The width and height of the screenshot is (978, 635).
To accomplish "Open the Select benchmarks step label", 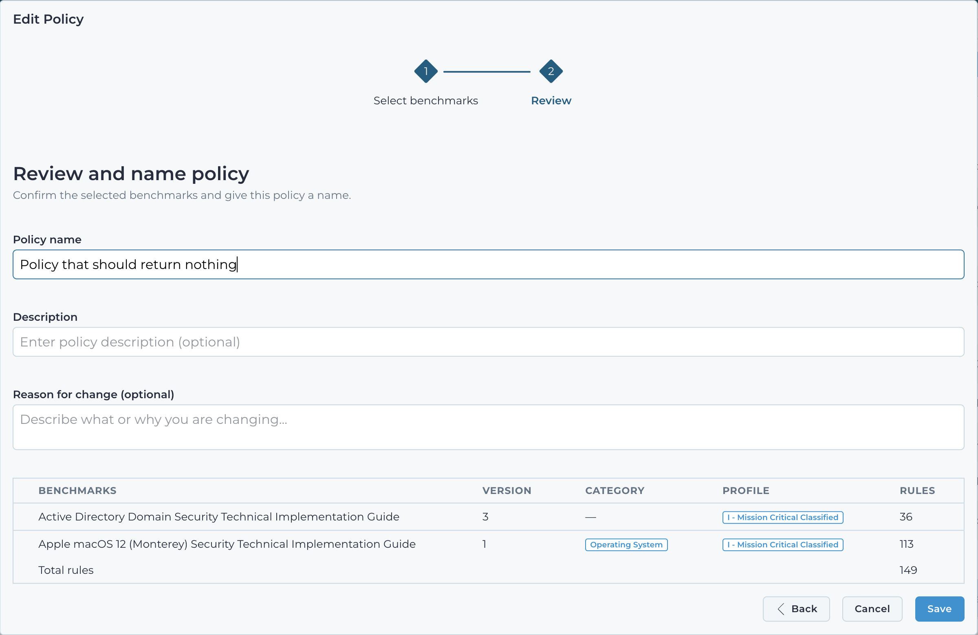I will click(426, 101).
